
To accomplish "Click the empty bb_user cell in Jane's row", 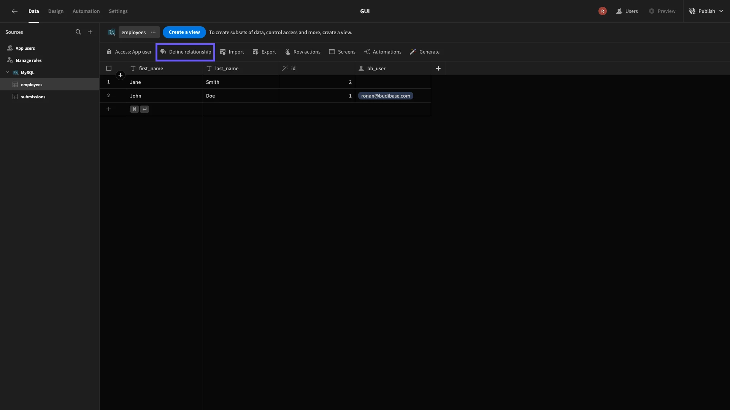I will 393,82.
